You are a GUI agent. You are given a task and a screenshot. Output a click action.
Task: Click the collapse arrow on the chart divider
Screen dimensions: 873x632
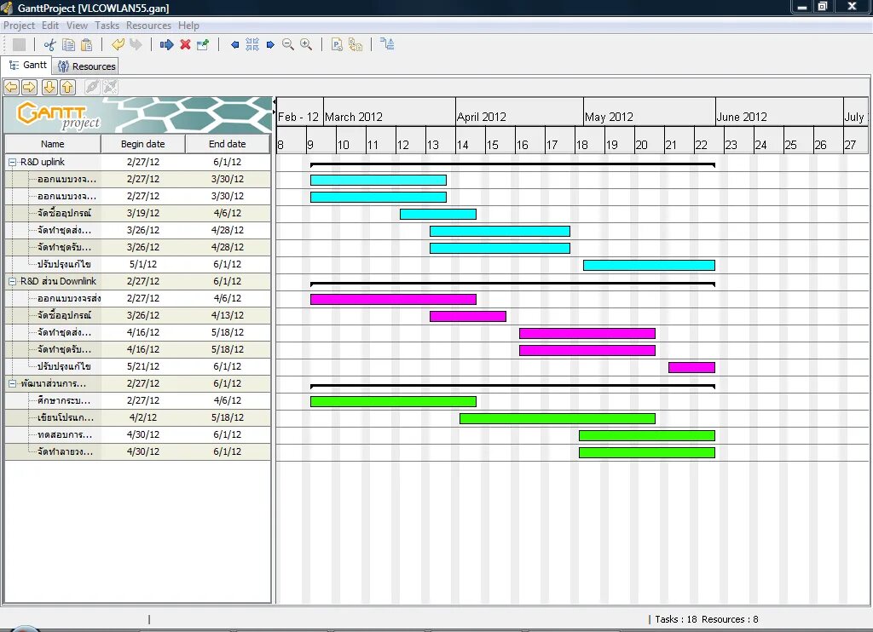pos(275,102)
